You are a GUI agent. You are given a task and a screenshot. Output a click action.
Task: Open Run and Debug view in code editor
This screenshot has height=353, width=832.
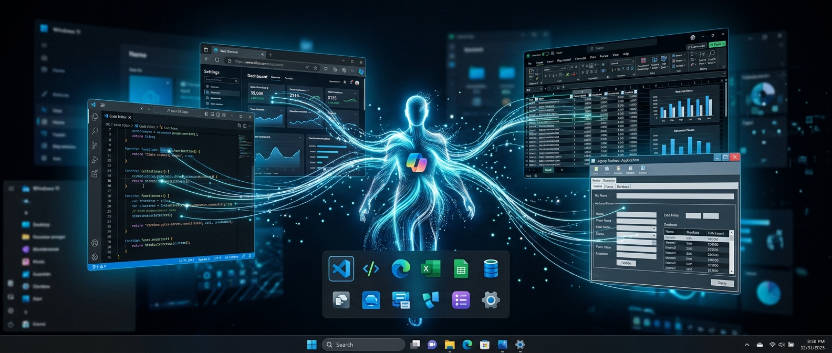coord(95,159)
